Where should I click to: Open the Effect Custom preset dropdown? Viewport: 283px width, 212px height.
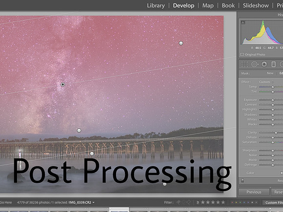click(266, 82)
